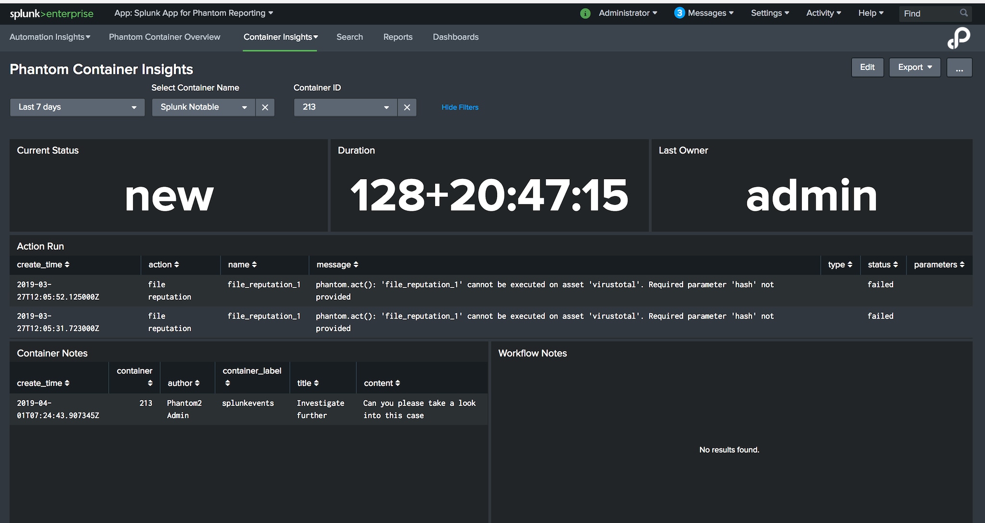Clear the Container ID filter

coord(407,107)
